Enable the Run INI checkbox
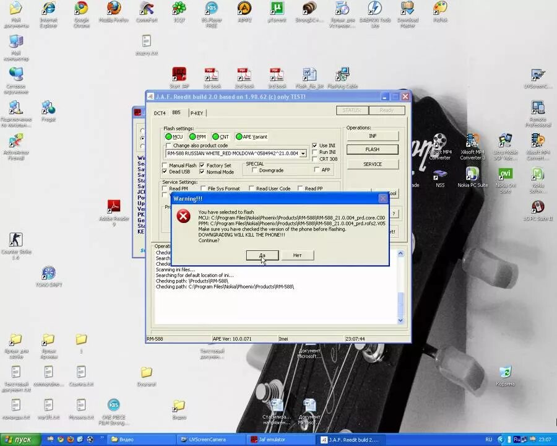557x446 pixels. click(x=314, y=152)
